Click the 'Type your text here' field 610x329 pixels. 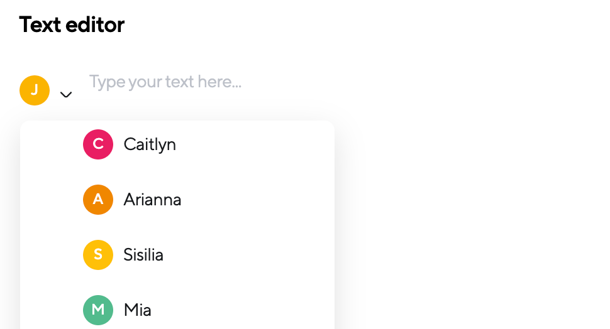(x=165, y=82)
